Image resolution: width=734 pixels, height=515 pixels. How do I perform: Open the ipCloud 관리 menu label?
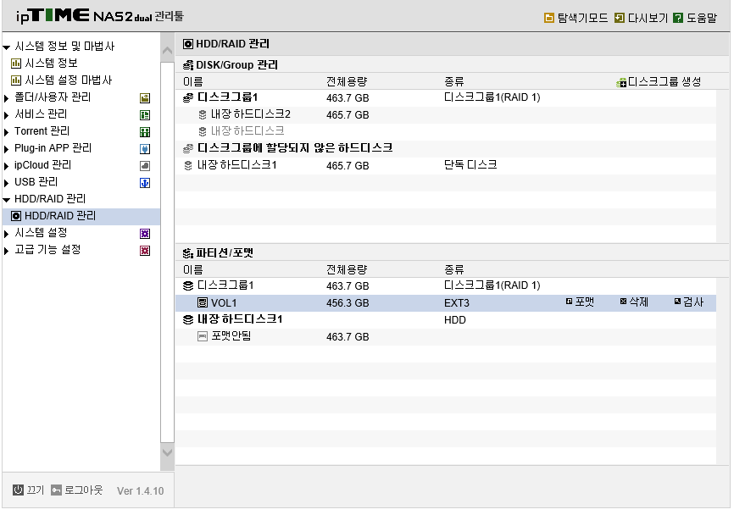tap(43, 165)
